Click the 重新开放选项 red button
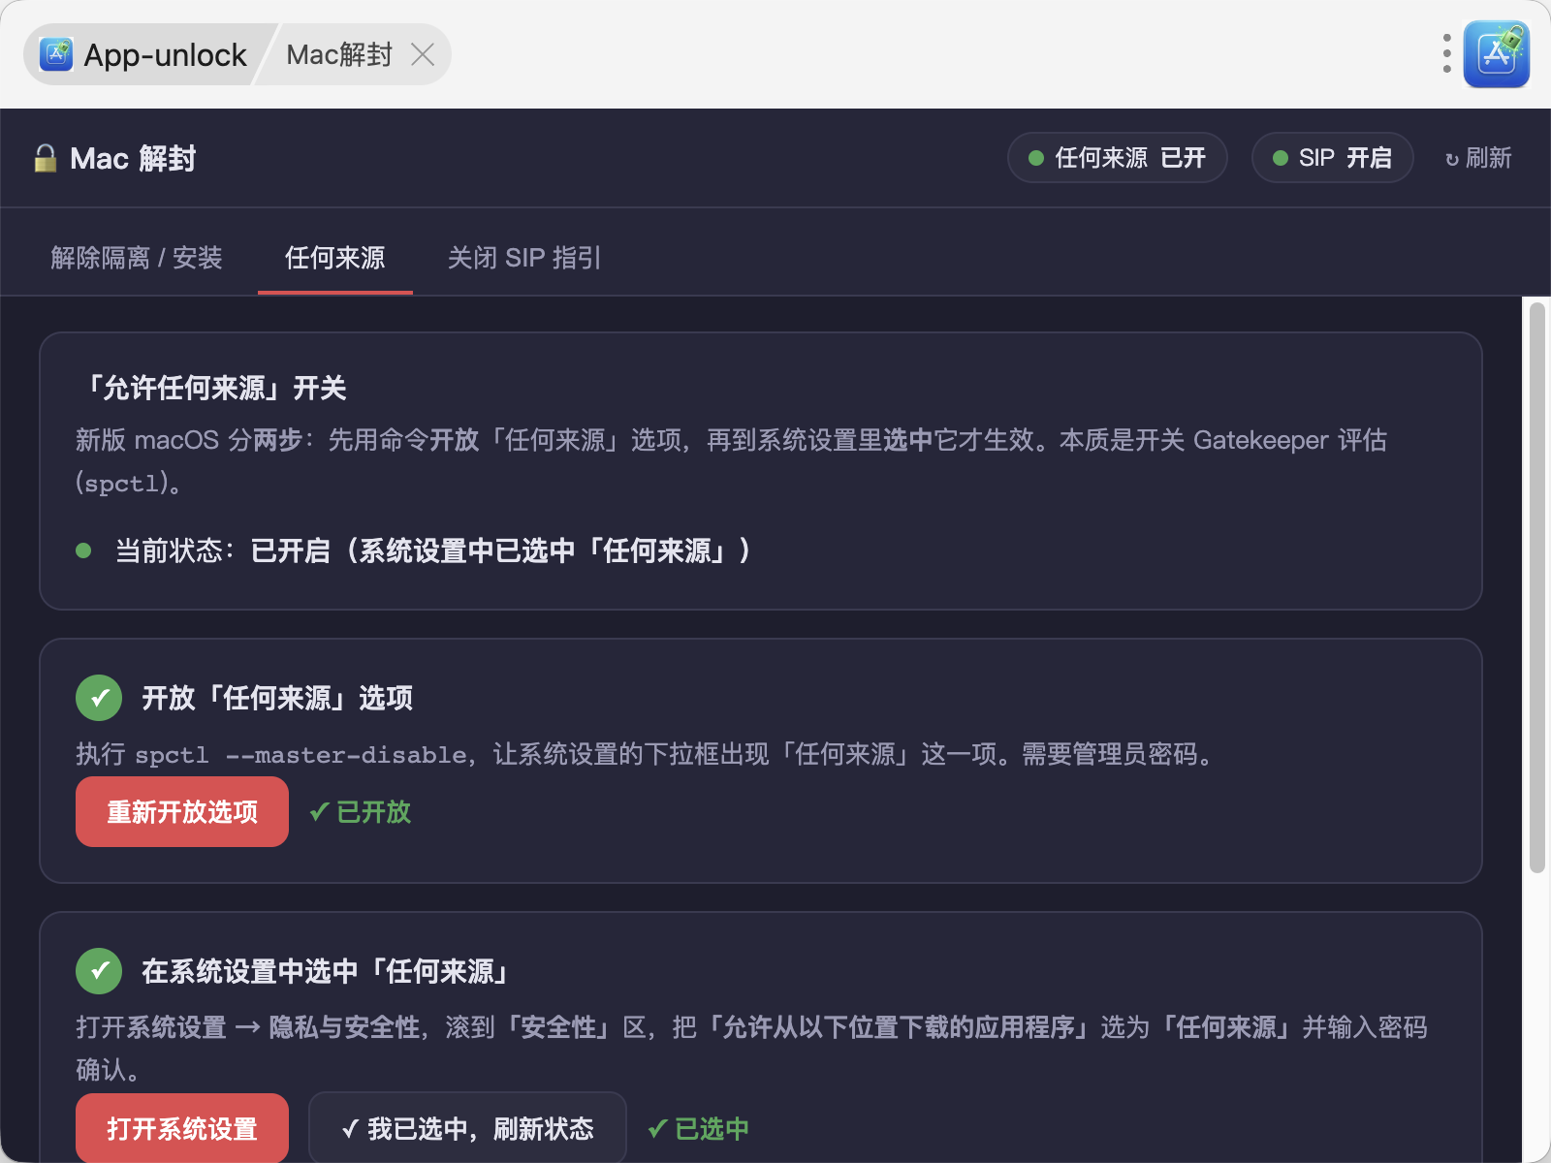 [x=182, y=812]
